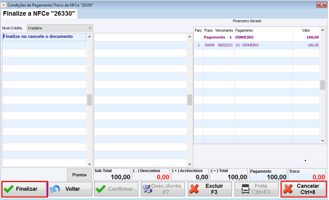Click the (=) Total 100,00 field

(229, 174)
